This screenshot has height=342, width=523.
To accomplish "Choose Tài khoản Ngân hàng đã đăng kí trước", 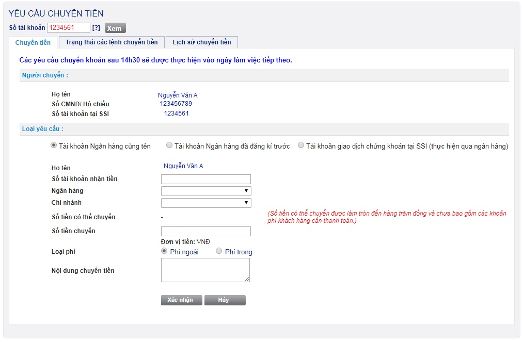I will (x=169, y=146).
